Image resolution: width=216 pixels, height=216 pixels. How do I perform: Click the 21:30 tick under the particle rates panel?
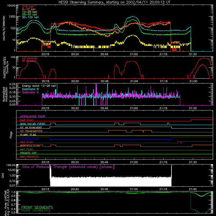193,81
